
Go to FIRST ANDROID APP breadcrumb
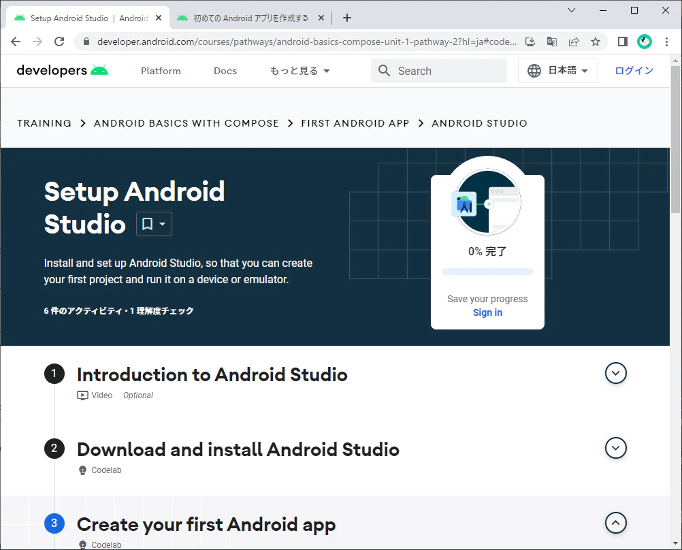(x=355, y=123)
